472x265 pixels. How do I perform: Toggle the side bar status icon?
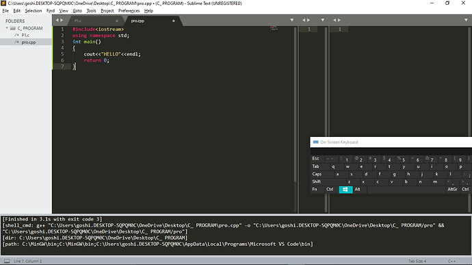tap(7, 261)
